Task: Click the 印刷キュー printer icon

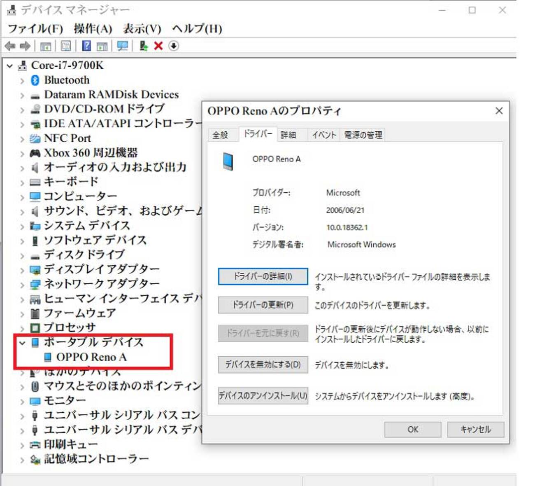Action: coord(35,445)
